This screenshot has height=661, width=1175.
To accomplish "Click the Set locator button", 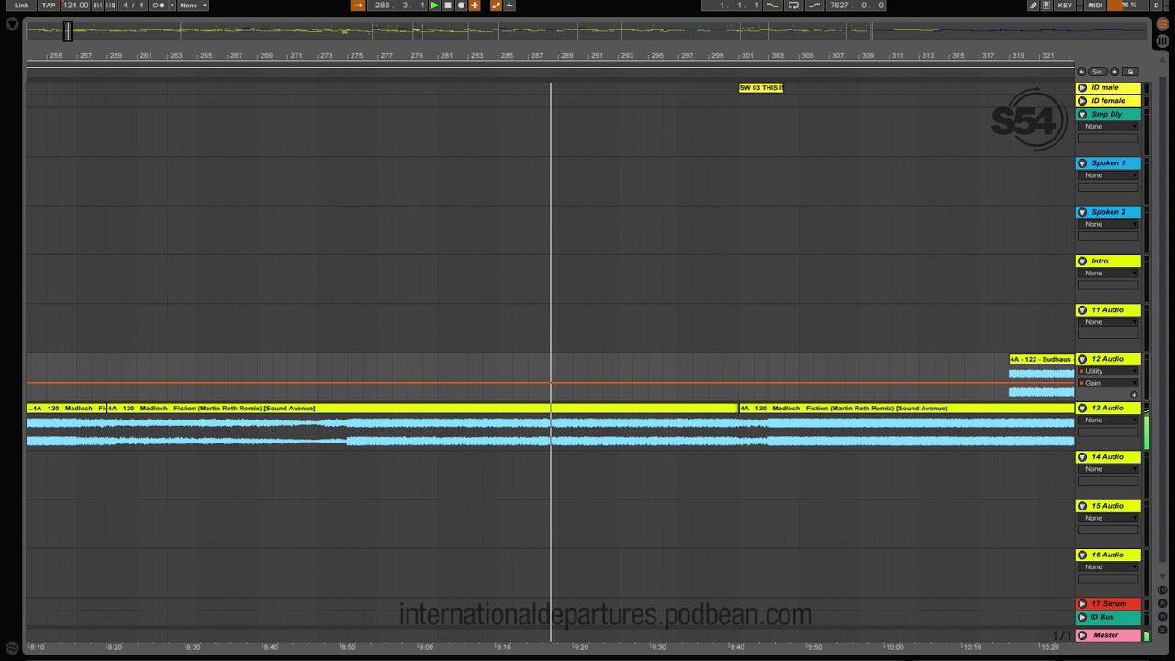I will (1098, 72).
